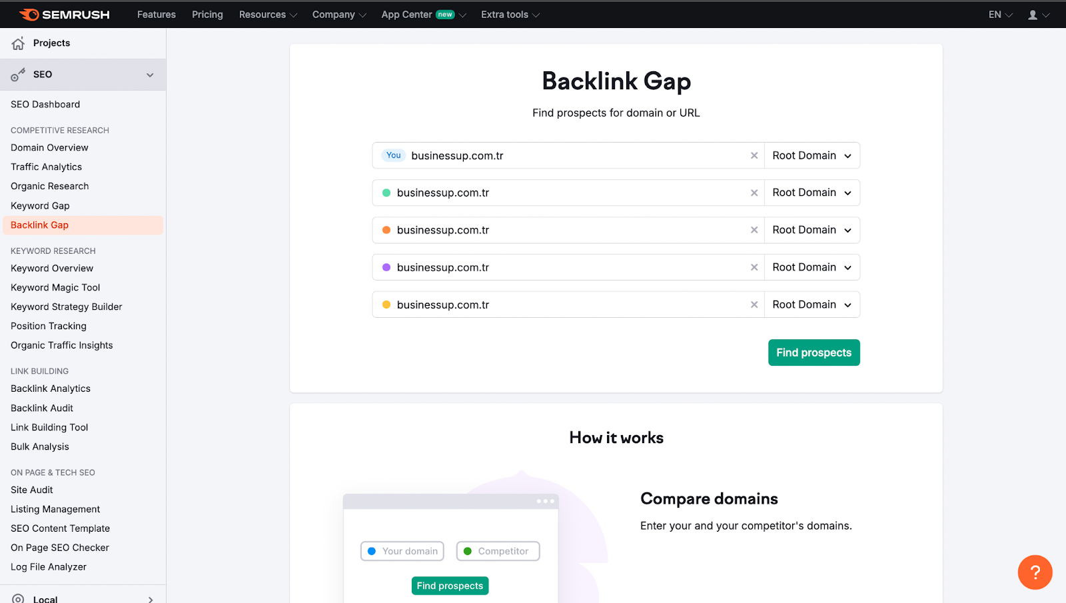Open Keyword Strategy Builder
1066x603 pixels.
[66, 307]
